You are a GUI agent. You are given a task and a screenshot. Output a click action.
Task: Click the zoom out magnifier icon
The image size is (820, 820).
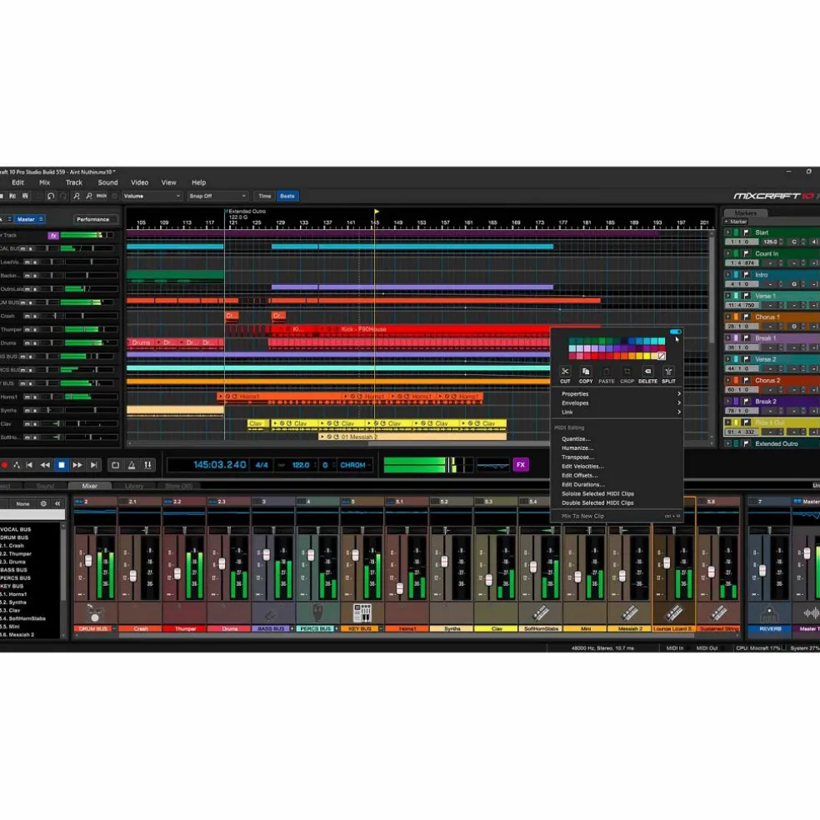point(89,196)
